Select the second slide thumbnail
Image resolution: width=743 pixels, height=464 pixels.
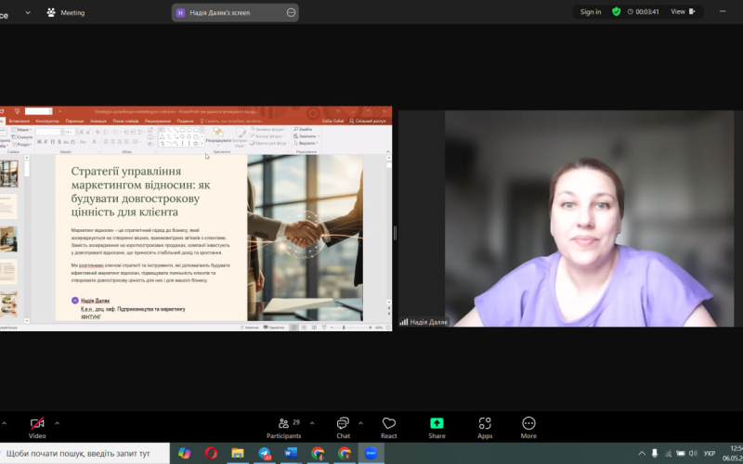[8, 206]
